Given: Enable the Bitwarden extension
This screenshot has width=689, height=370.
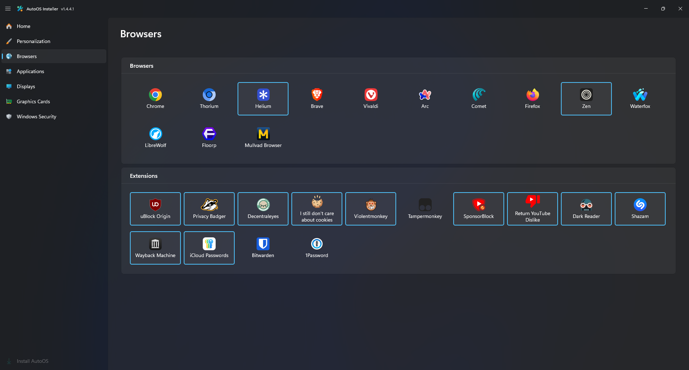Looking at the screenshot, I should click(263, 248).
